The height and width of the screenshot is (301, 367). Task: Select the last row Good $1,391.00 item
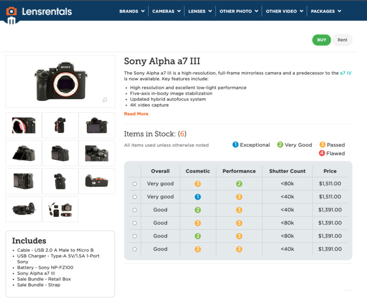134,250
